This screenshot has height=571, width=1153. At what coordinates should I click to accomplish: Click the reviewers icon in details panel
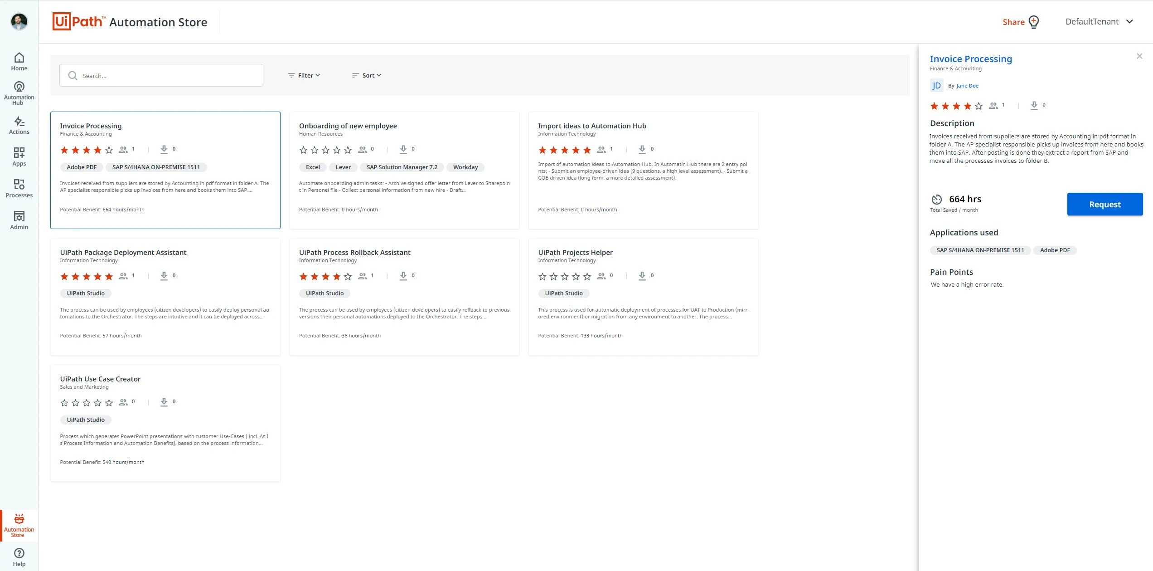point(993,105)
